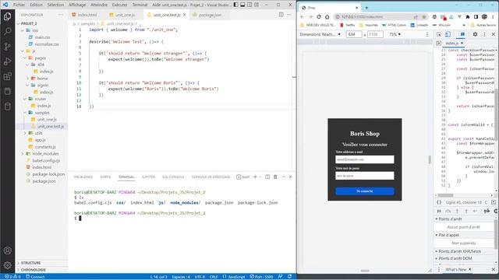Select the DevTools element inspector icon

pos(439,34)
